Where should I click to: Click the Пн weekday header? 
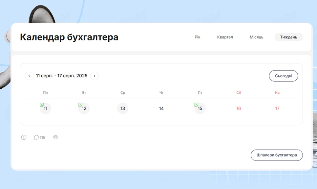(46, 93)
